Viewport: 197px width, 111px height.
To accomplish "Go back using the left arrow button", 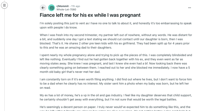I will click(x=43, y=8).
